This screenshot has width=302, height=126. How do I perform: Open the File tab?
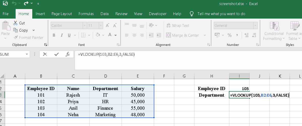tap(6, 14)
